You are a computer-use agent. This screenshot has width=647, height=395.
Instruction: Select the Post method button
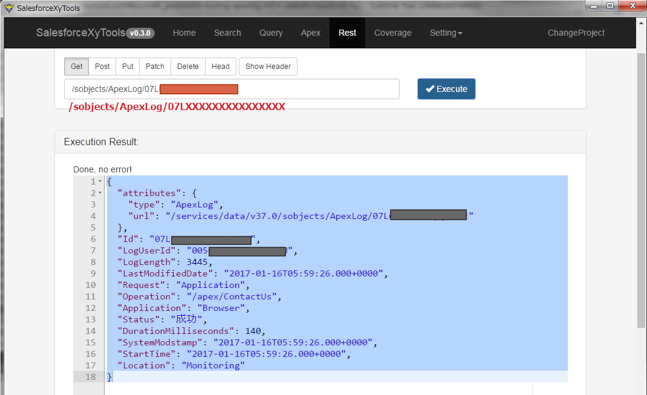point(102,67)
